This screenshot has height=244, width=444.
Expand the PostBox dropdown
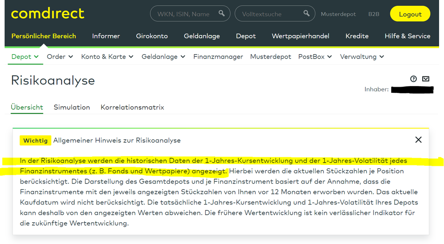tap(315, 56)
